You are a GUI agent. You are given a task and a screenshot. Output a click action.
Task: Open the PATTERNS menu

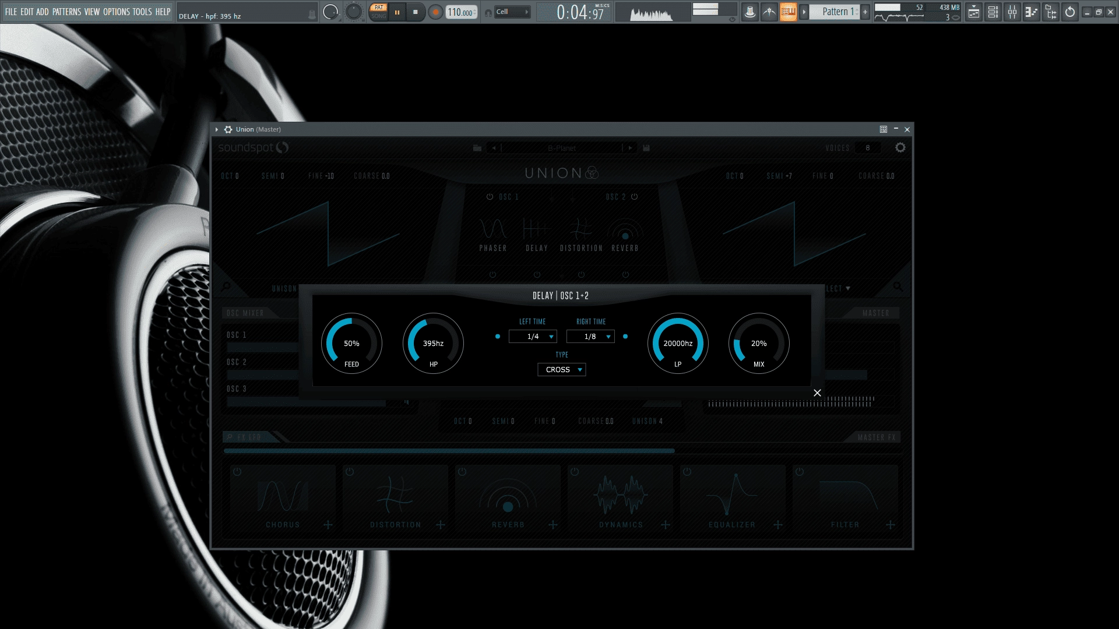pyautogui.click(x=66, y=12)
